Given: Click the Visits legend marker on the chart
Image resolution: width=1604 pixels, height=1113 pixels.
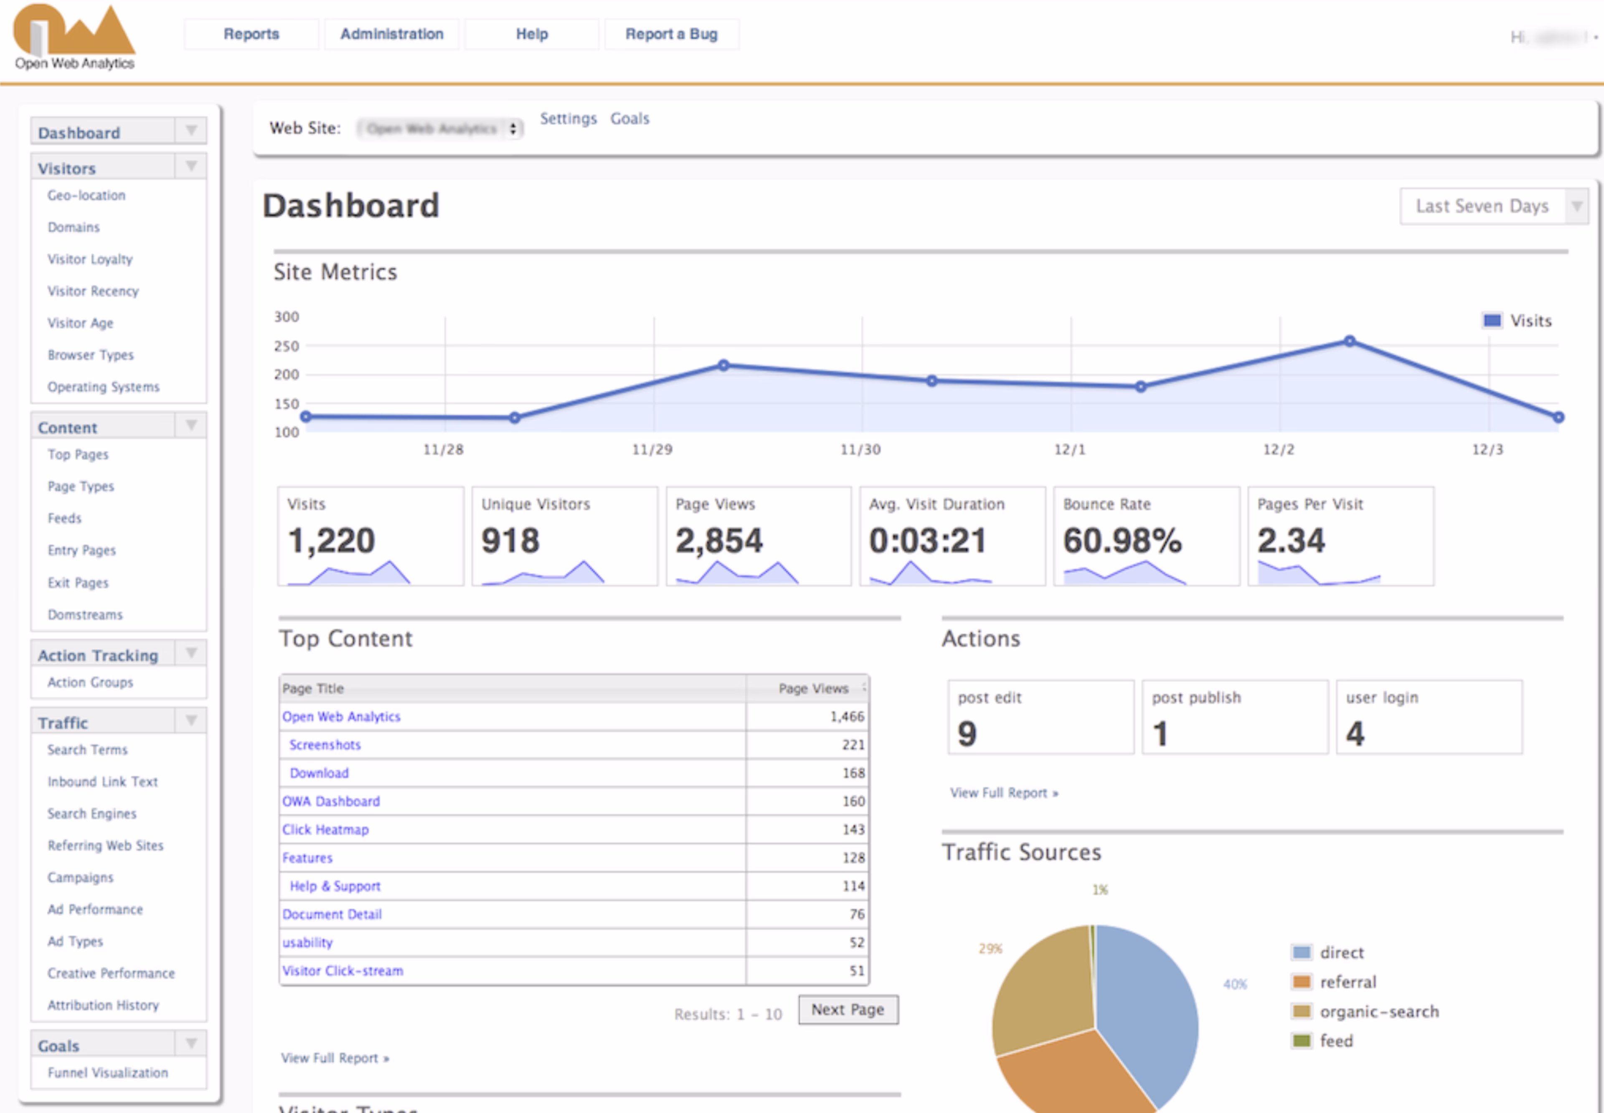Looking at the screenshot, I should 1492,320.
